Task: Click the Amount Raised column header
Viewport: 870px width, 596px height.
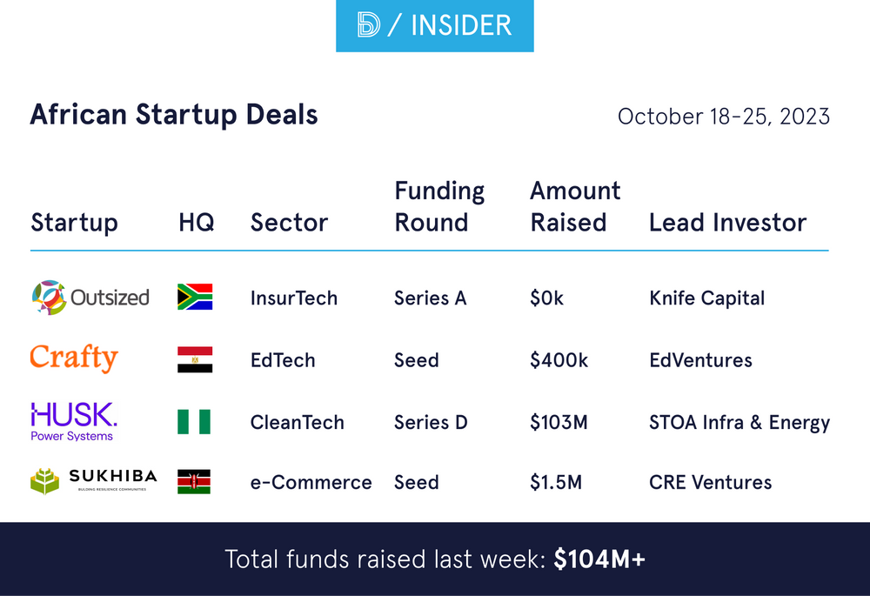Action: [575, 207]
